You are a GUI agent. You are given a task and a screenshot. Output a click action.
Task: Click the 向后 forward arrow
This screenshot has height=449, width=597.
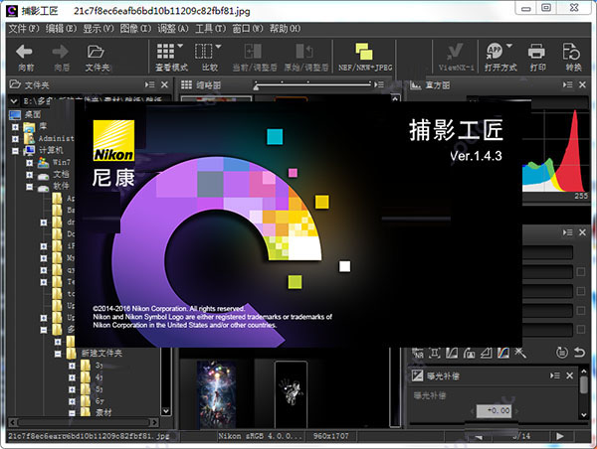(60, 52)
